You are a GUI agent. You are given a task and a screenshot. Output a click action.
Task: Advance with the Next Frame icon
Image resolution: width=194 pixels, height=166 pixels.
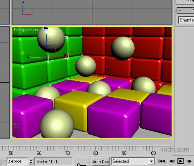(189, 161)
